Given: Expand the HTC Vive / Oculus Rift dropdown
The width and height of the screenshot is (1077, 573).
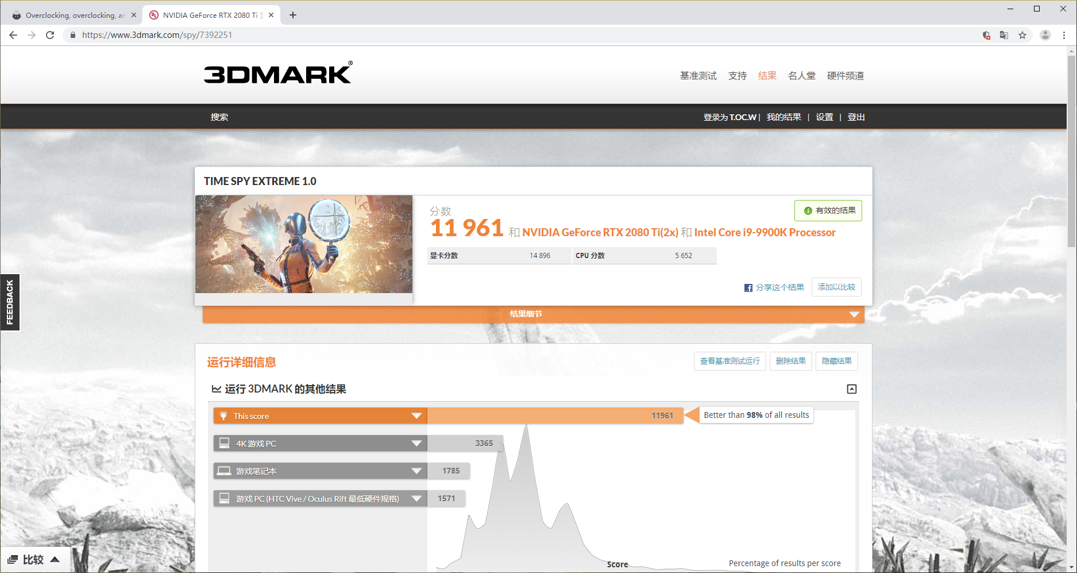Looking at the screenshot, I should tap(416, 498).
